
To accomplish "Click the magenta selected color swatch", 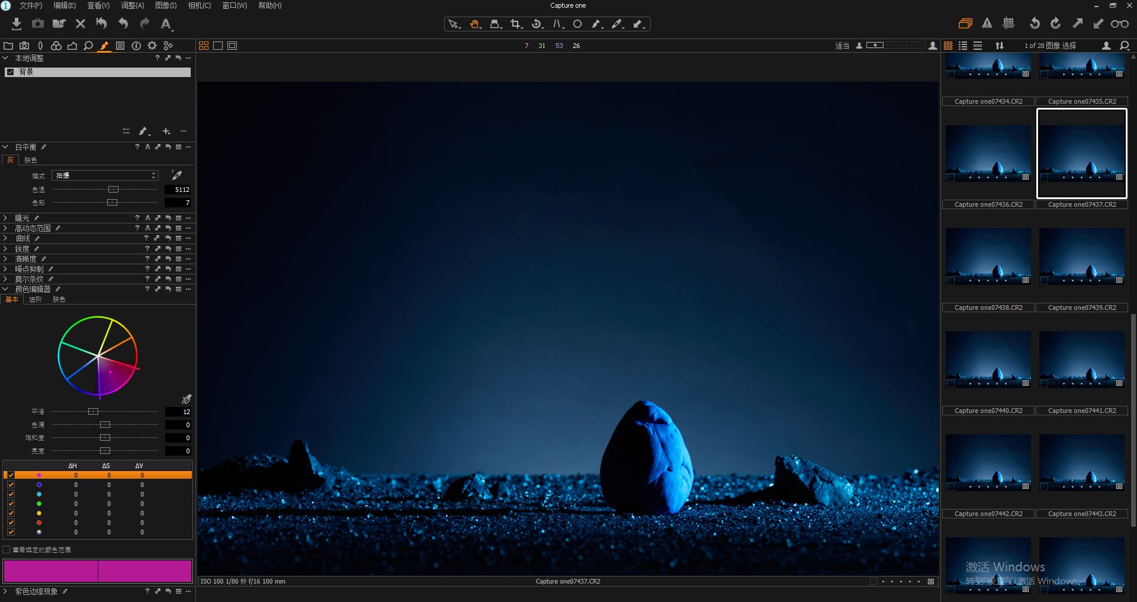I will tap(98, 571).
